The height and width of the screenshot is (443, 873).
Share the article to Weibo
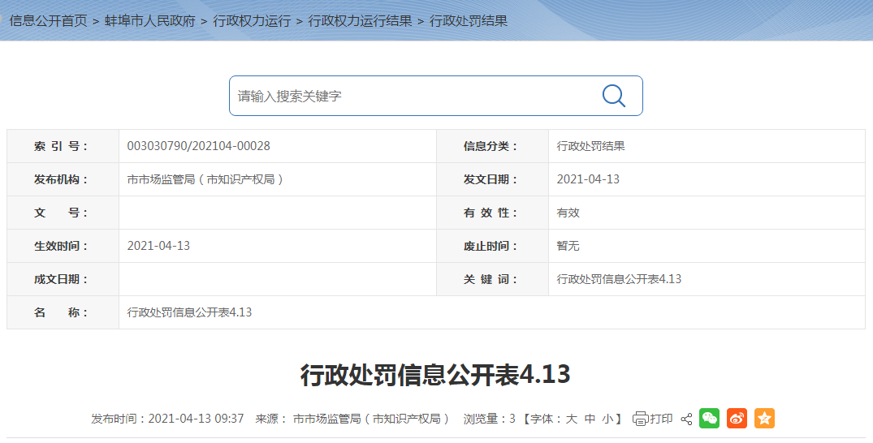737,419
